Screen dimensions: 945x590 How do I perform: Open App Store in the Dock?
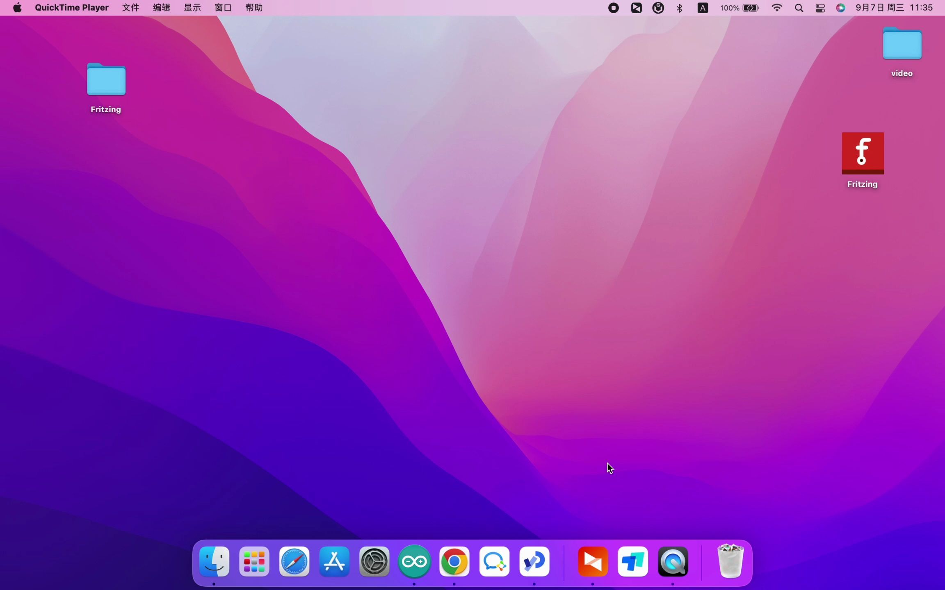(334, 561)
